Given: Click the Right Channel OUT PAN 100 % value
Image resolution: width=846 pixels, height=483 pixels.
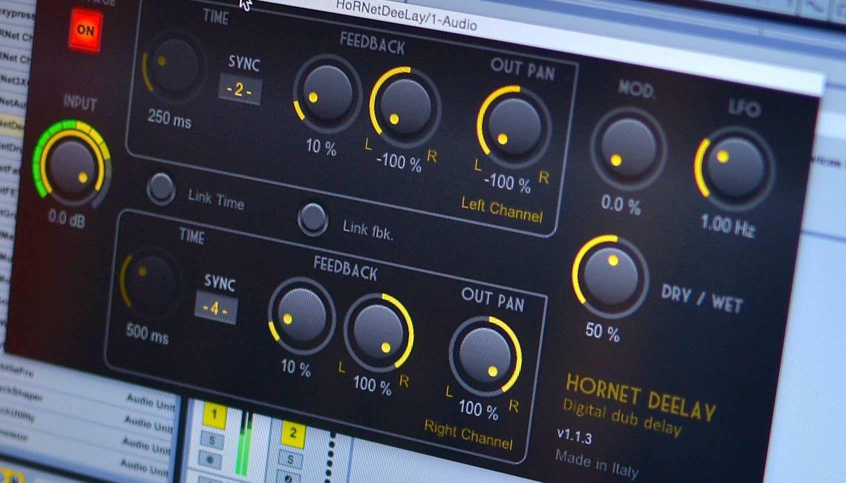Looking at the screenshot, I should [478, 409].
